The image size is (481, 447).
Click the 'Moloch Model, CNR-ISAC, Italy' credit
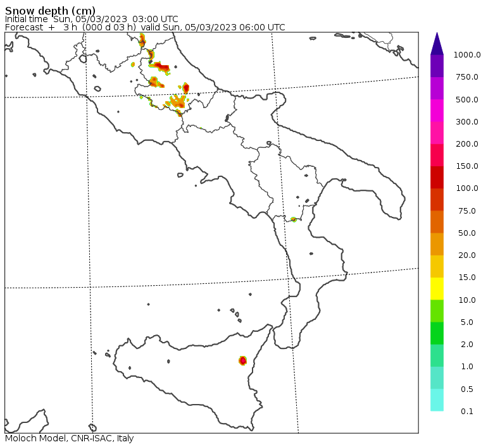tap(70, 438)
